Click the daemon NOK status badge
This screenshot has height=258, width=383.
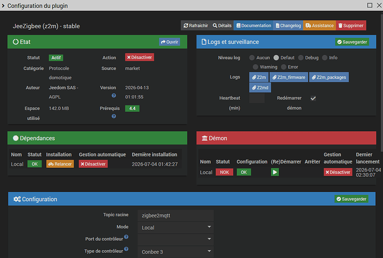click(224, 172)
